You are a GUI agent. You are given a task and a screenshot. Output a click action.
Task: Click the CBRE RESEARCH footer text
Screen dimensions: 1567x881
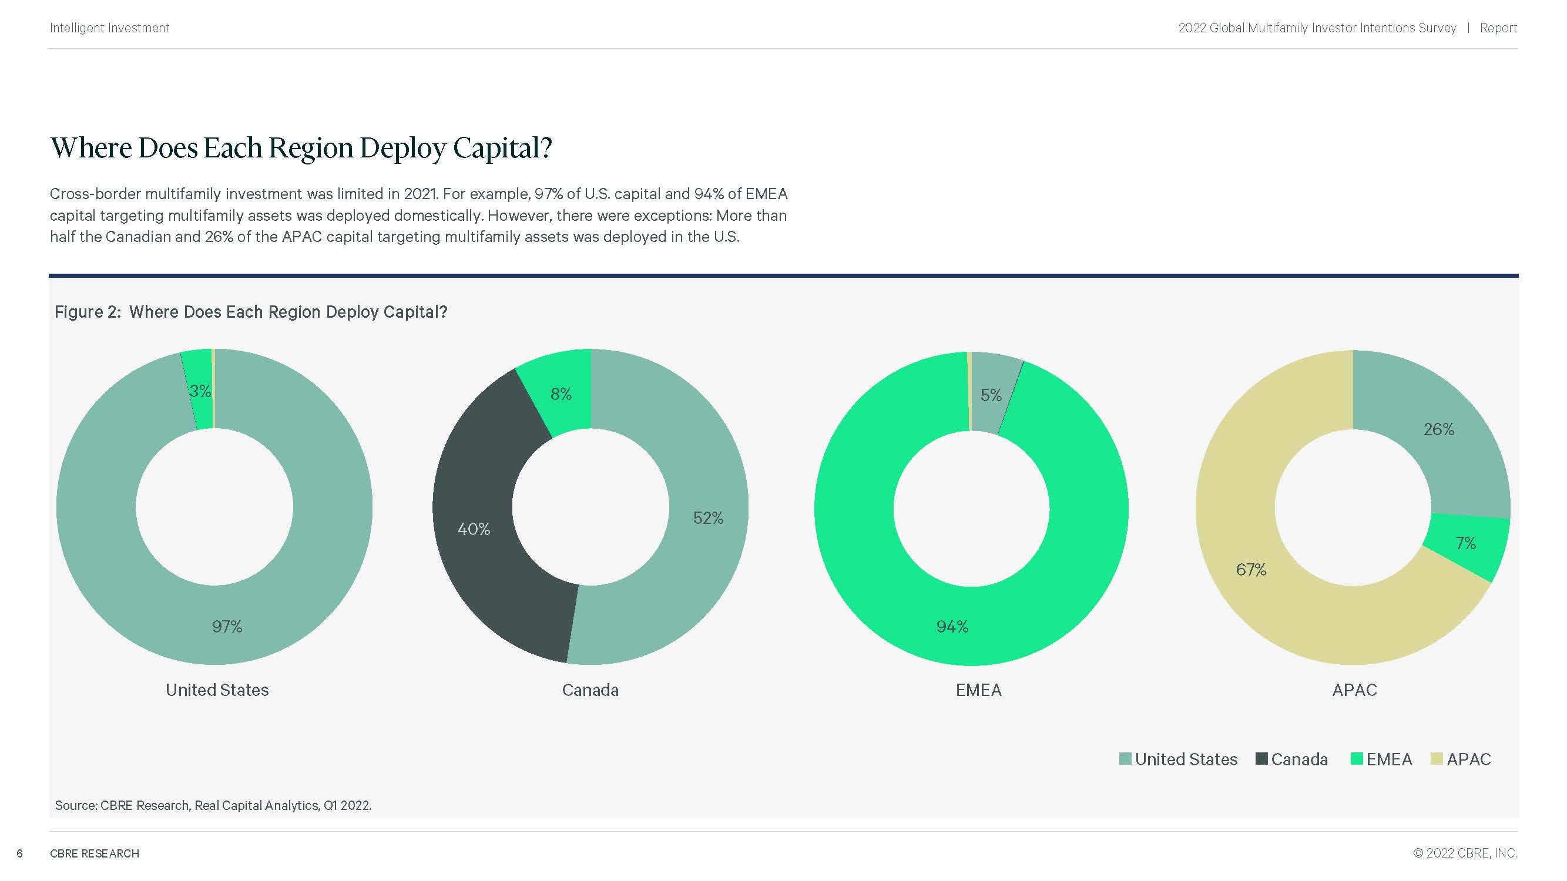tap(94, 853)
